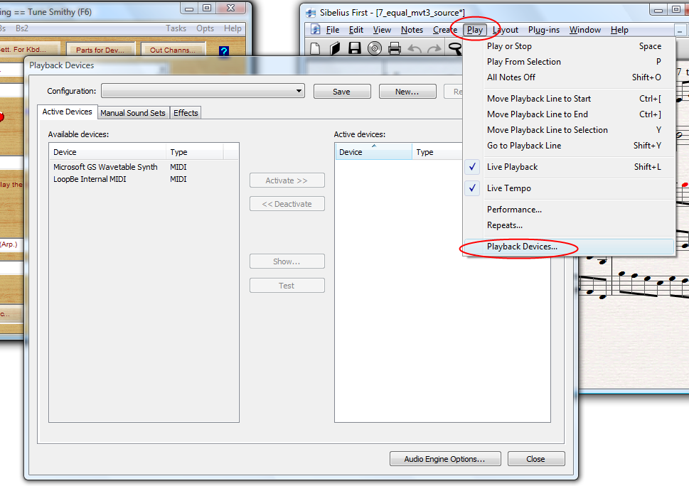Screen dimensions: 689x486
Task: Open Performance... from the Play menu
Action: [x=570, y=210]
